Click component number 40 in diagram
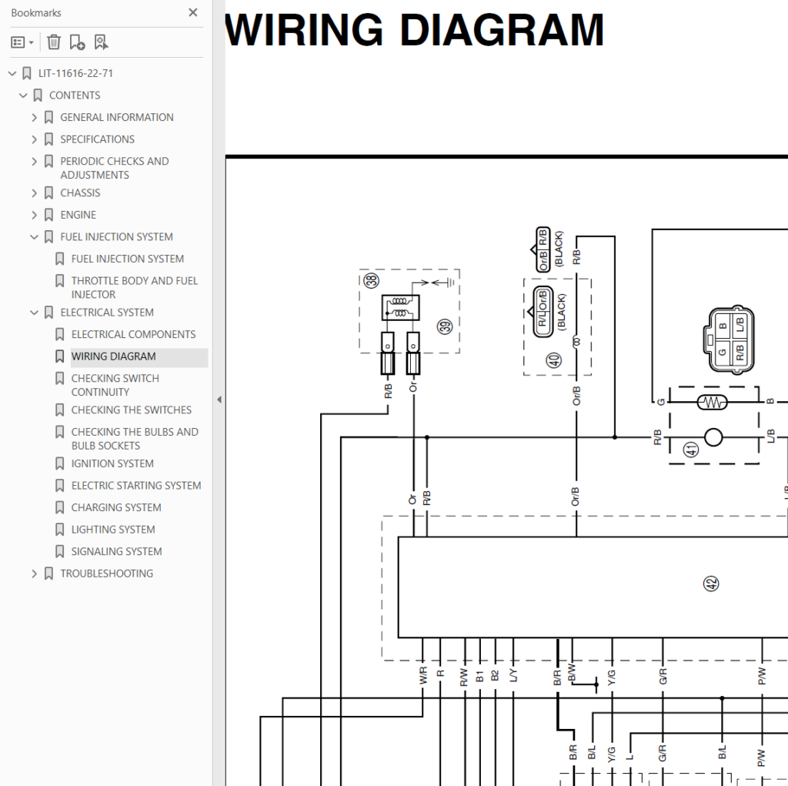 554,360
